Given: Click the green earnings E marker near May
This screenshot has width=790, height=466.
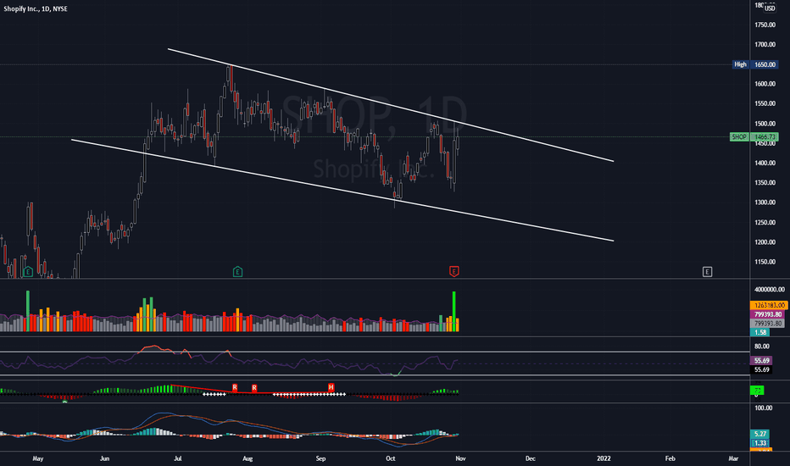Looking at the screenshot, I should [28, 272].
